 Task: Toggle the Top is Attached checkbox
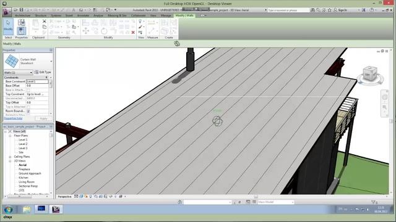[x=28, y=107]
